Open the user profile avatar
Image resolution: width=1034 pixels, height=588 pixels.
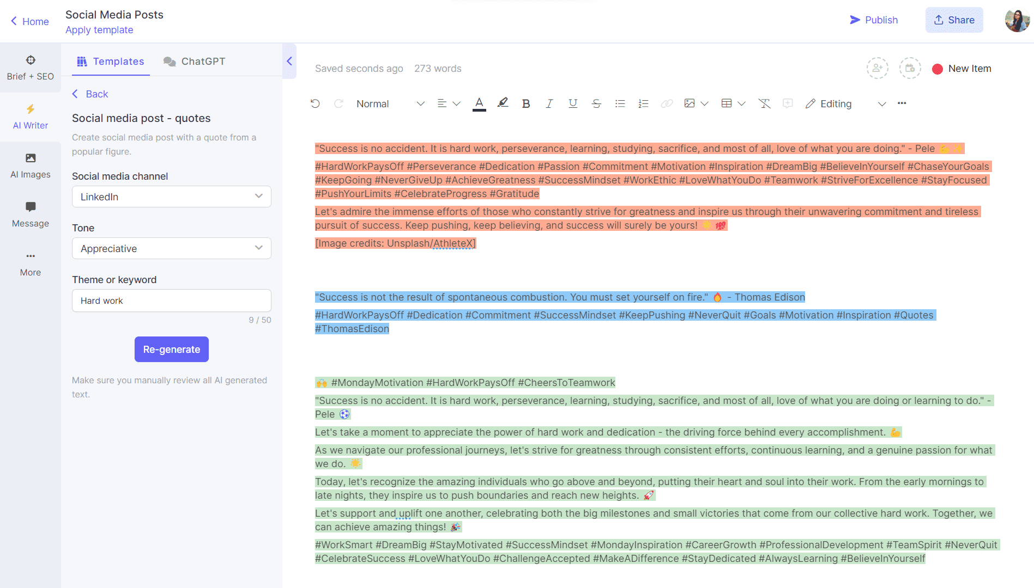coord(1017,20)
